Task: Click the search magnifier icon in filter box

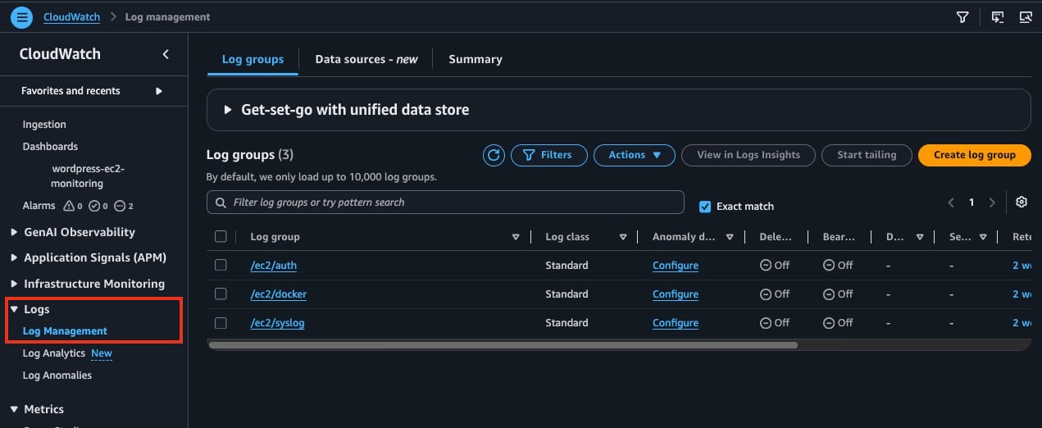Action: point(221,203)
